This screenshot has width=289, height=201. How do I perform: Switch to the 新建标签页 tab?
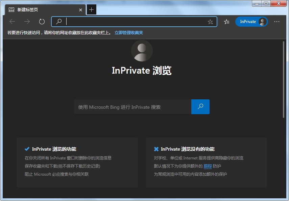pyautogui.click(x=41, y=10)
